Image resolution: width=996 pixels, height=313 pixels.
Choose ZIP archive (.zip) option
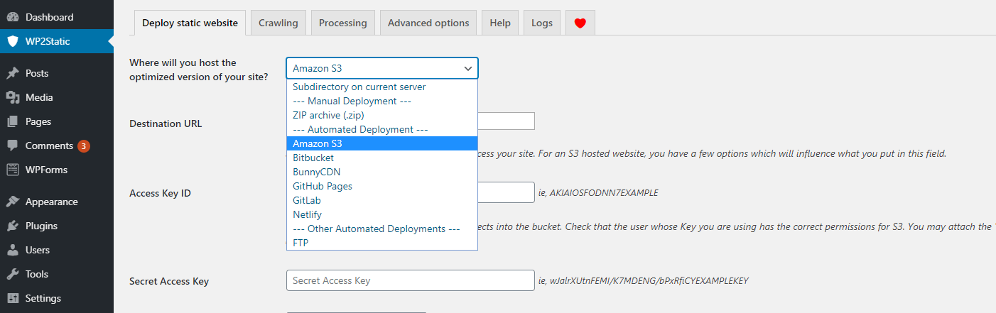point(382,115)
